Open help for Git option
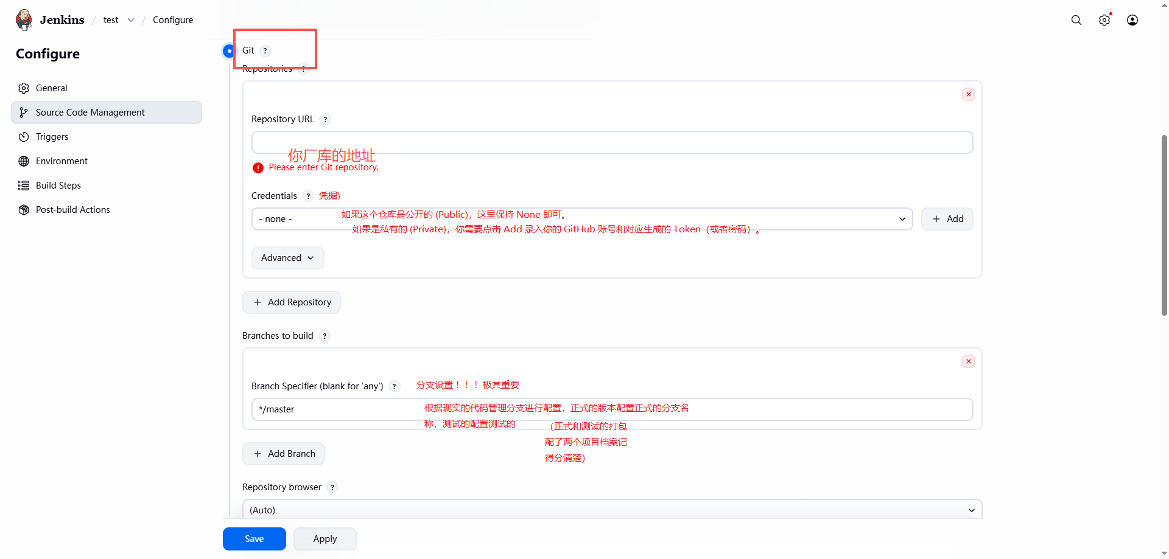Image resolution: width=1169 pixels, height=559 pixels. 265,50
